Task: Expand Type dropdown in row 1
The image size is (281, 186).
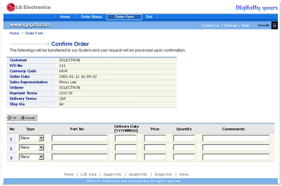Action: 41,138
